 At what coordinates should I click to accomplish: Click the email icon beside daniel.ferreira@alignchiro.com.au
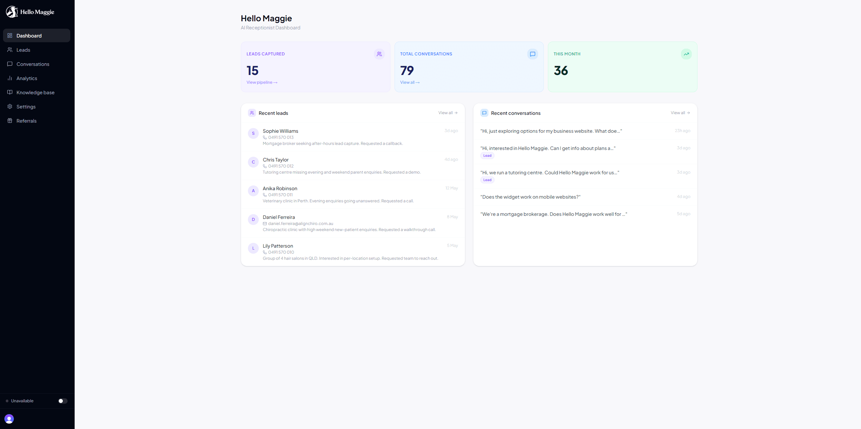click(265, 224)
